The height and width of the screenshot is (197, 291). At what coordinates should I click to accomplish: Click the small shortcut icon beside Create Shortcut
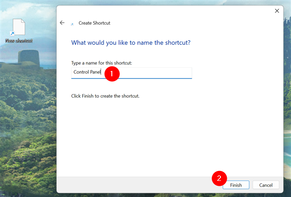click(72, 24)
